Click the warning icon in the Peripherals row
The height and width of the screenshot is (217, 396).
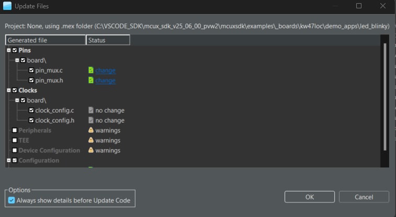click(x=91, y=130)
